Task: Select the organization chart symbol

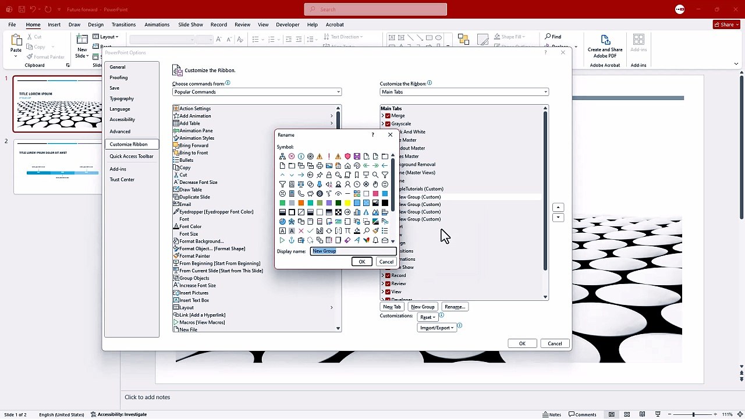Action: (282, 157)
